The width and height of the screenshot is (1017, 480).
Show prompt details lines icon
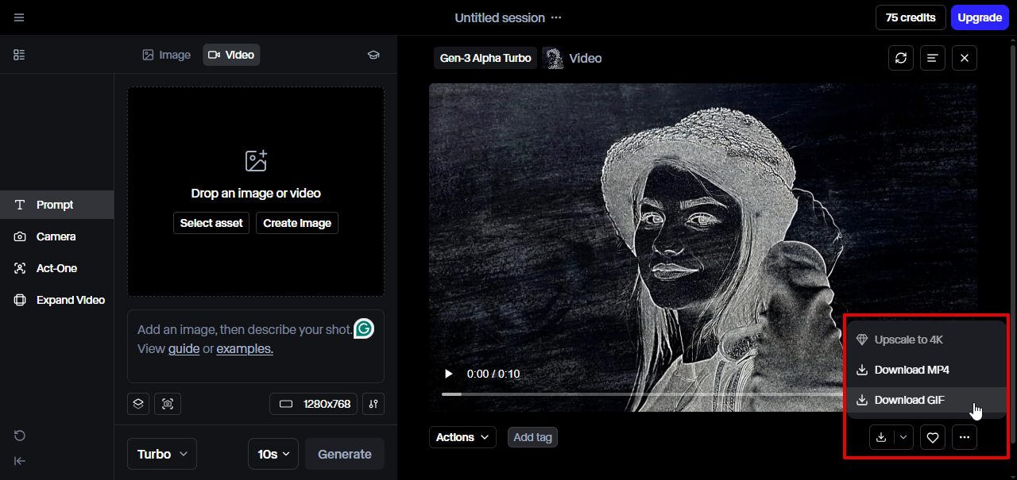(x=933, y=58)
